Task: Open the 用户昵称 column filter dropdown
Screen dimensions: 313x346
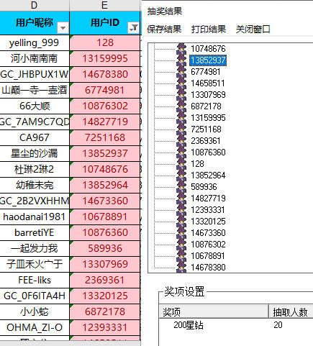Action: point(63,28)
